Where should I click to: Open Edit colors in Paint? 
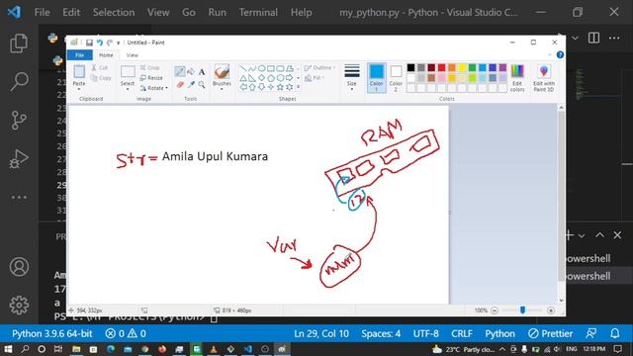point(517,78)
